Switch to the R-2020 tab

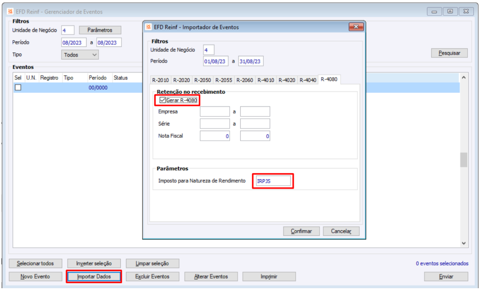click(182, 80)
